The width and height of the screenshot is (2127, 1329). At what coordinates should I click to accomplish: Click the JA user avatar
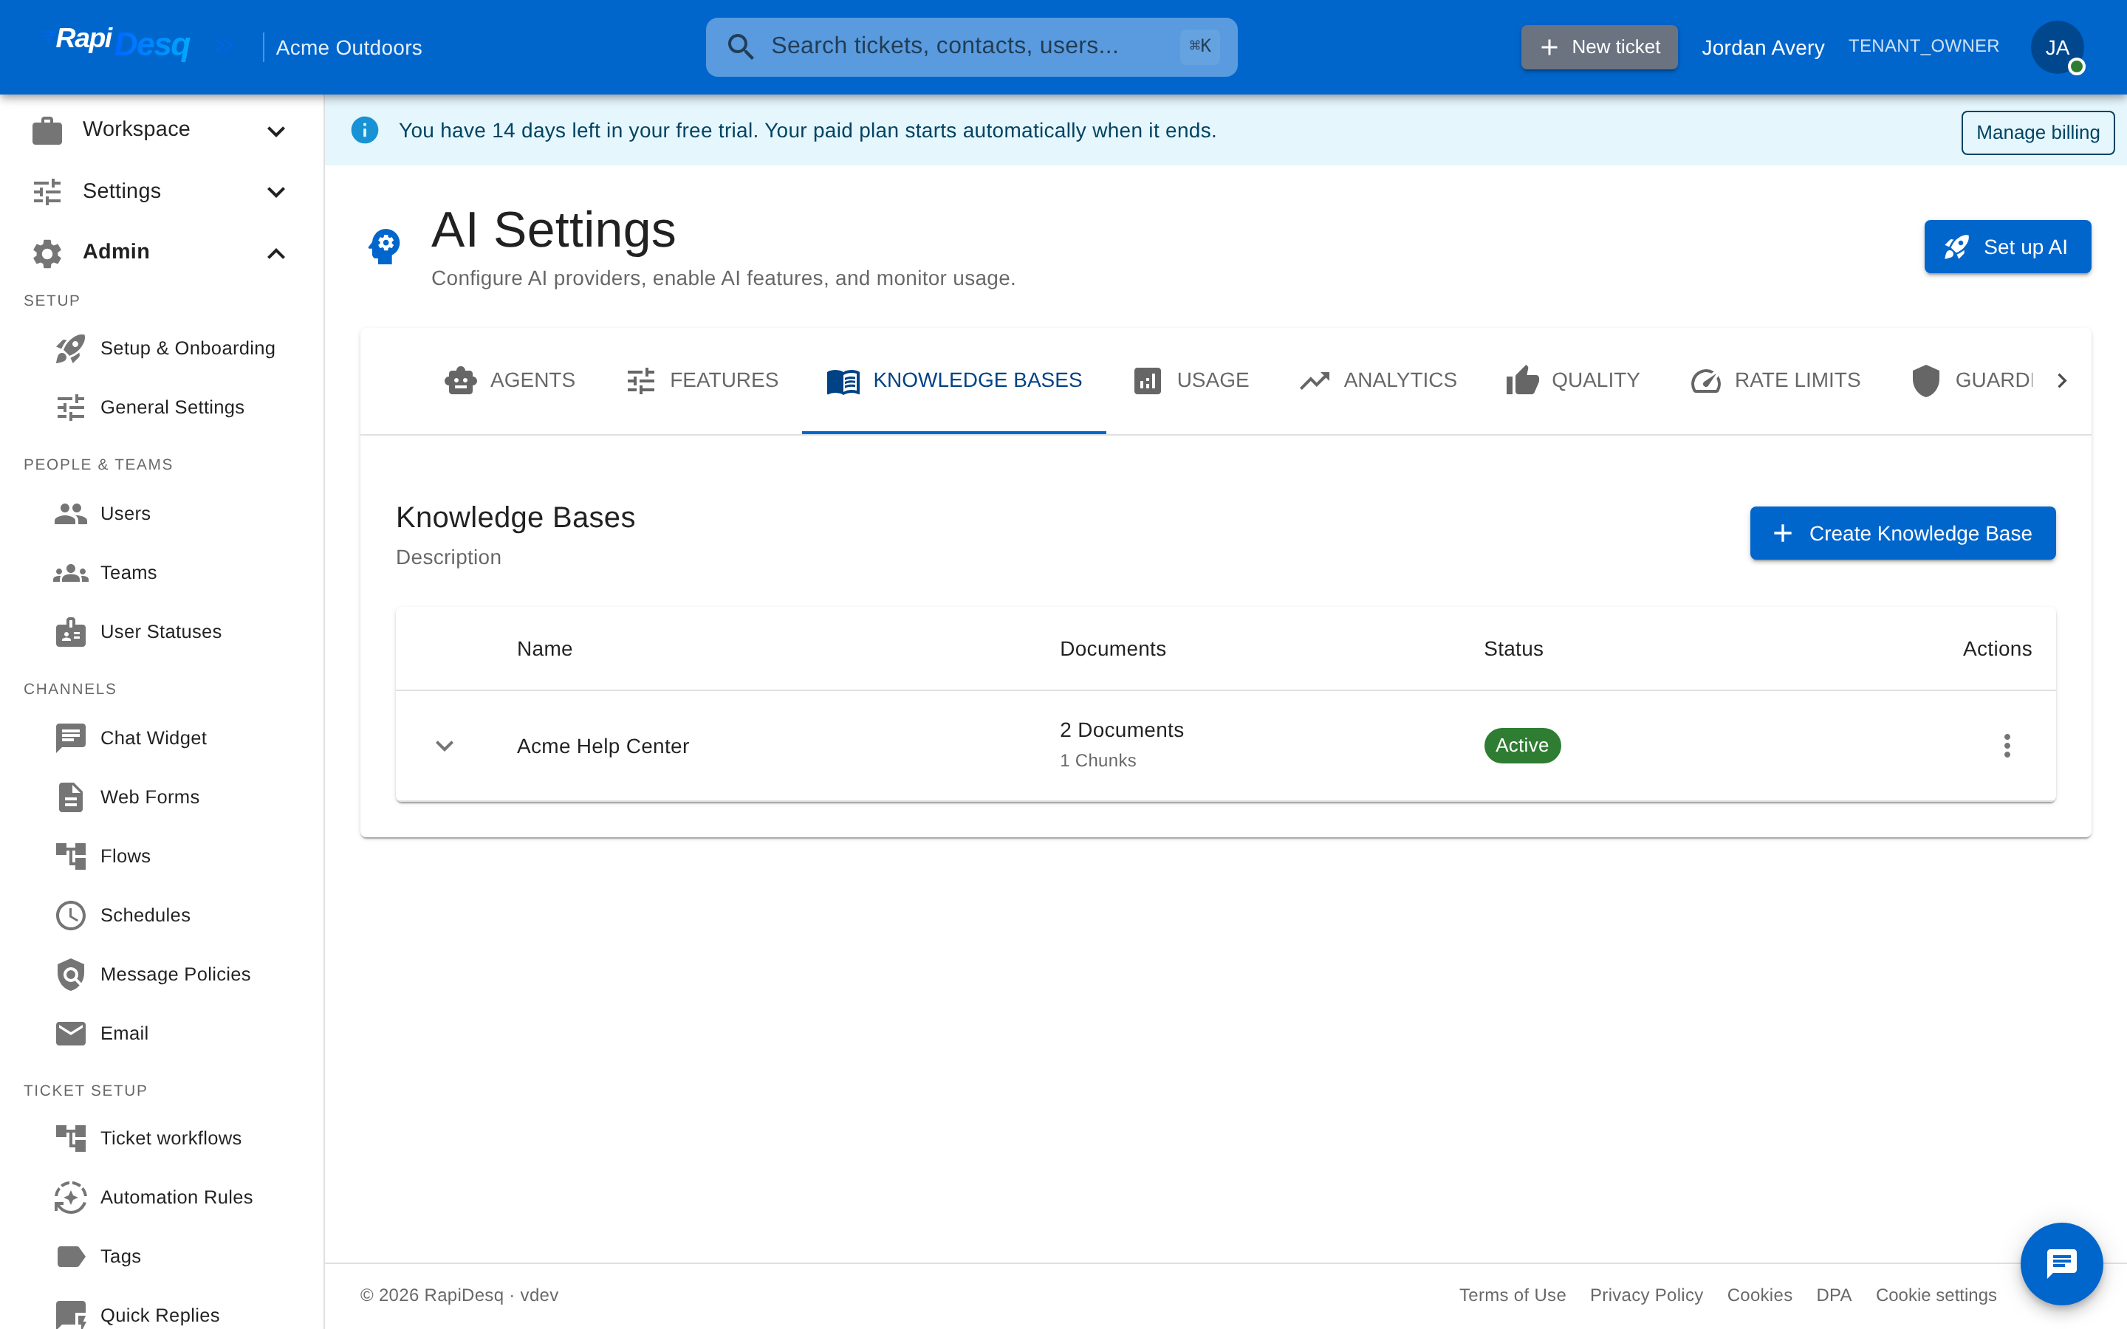tap(2057, 47)
